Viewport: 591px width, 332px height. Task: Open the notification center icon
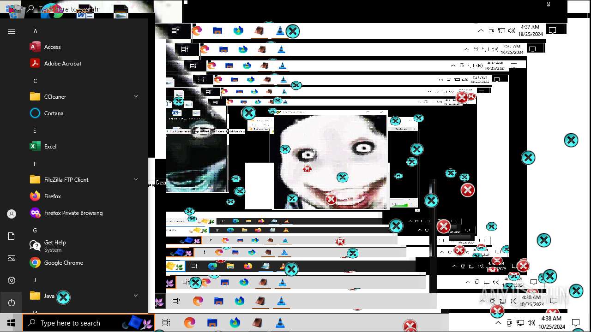[576, 323]
